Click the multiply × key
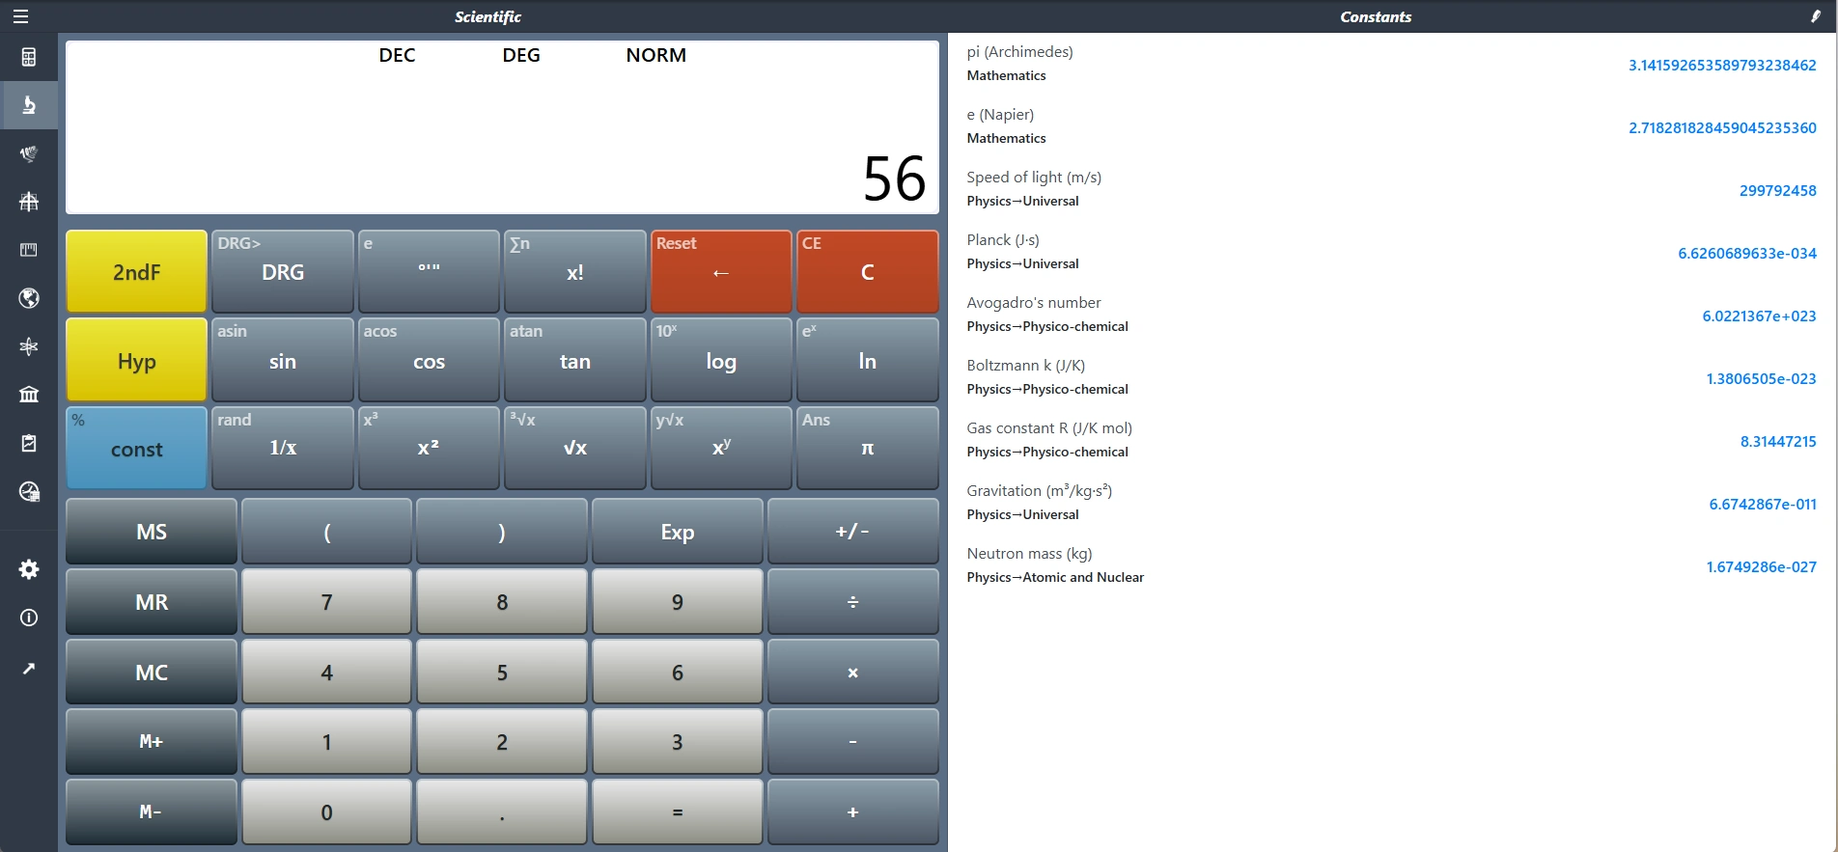 click(x=853, y=672)
